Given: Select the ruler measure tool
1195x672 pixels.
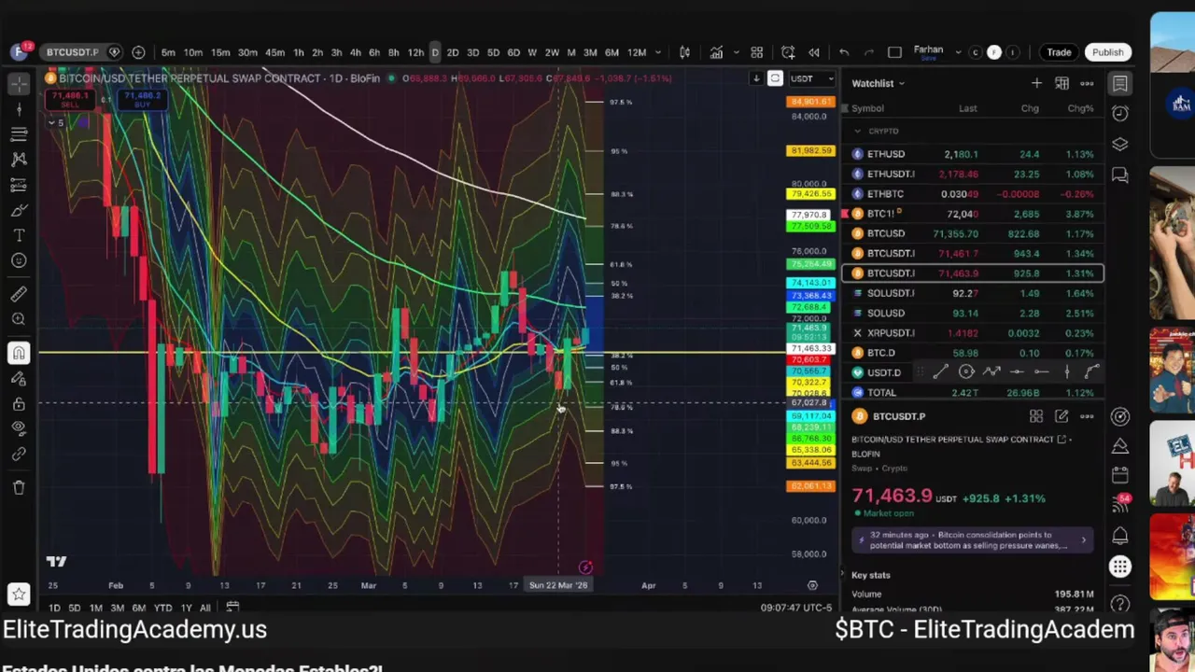Looking at the screenshot, I should 19,295.
